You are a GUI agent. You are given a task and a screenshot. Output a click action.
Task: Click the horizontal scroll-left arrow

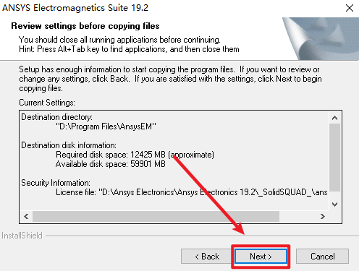click(x=26, y=216)
